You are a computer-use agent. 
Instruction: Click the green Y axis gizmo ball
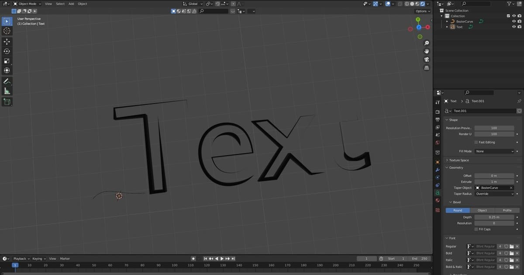418,20
